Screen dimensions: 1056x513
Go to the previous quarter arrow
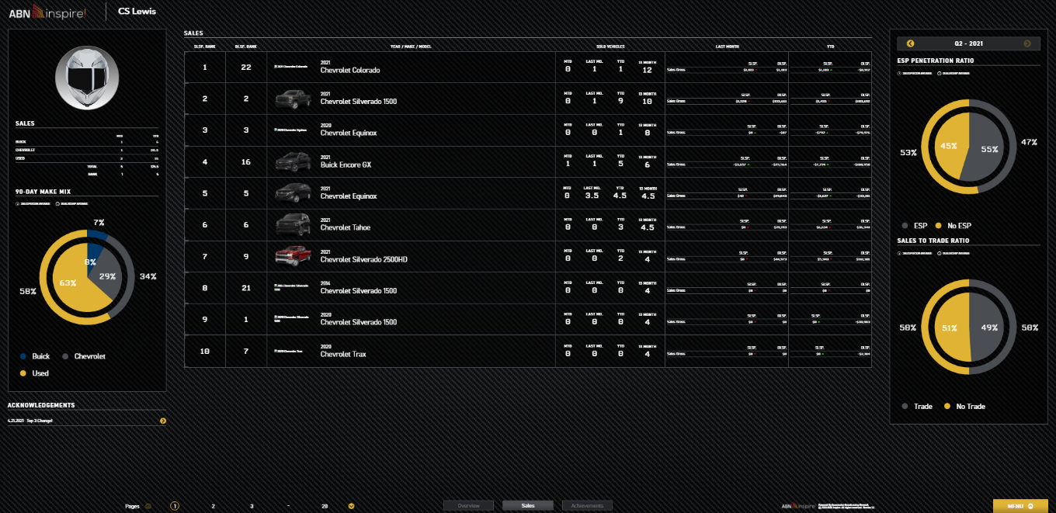(x=910, y=43)
